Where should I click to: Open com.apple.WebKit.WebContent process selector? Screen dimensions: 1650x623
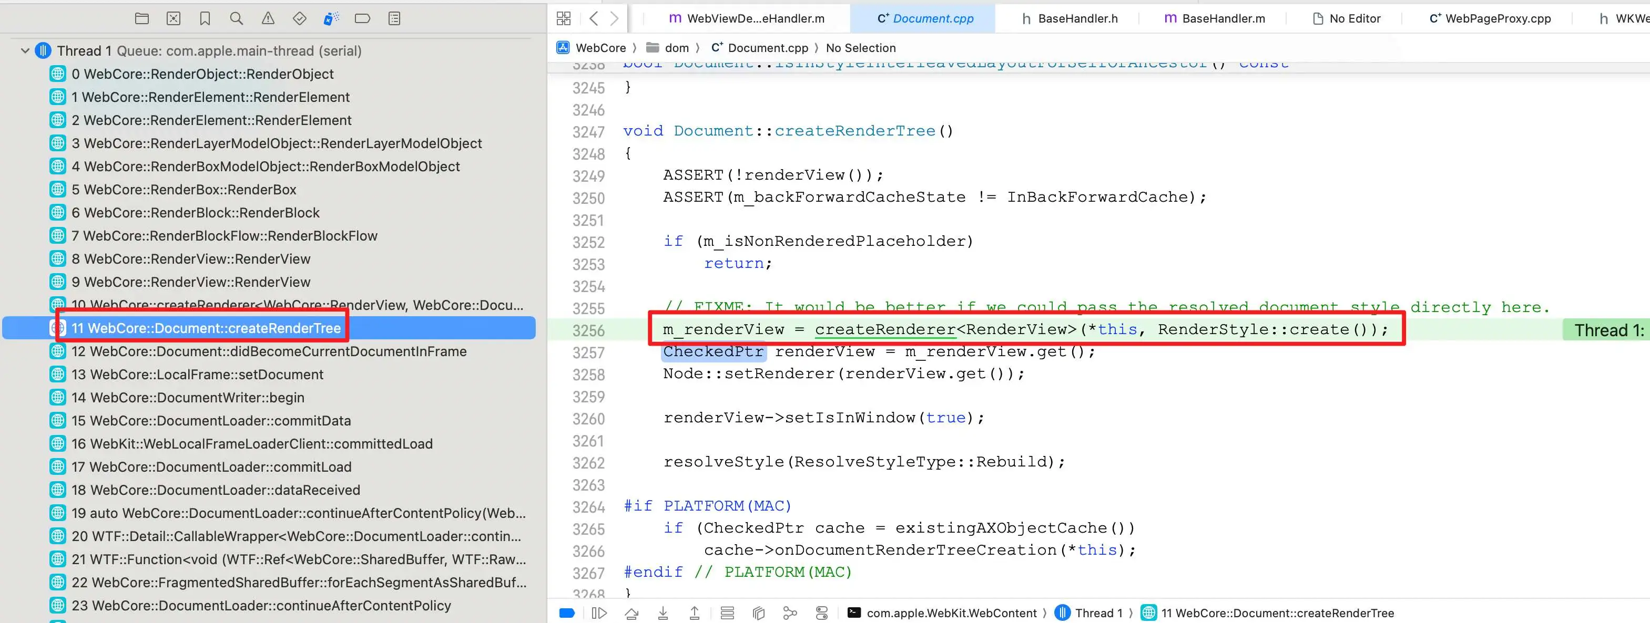(951, 614)
